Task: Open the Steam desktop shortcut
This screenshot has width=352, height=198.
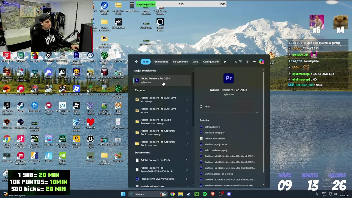Action: click(x=21, y=107)
